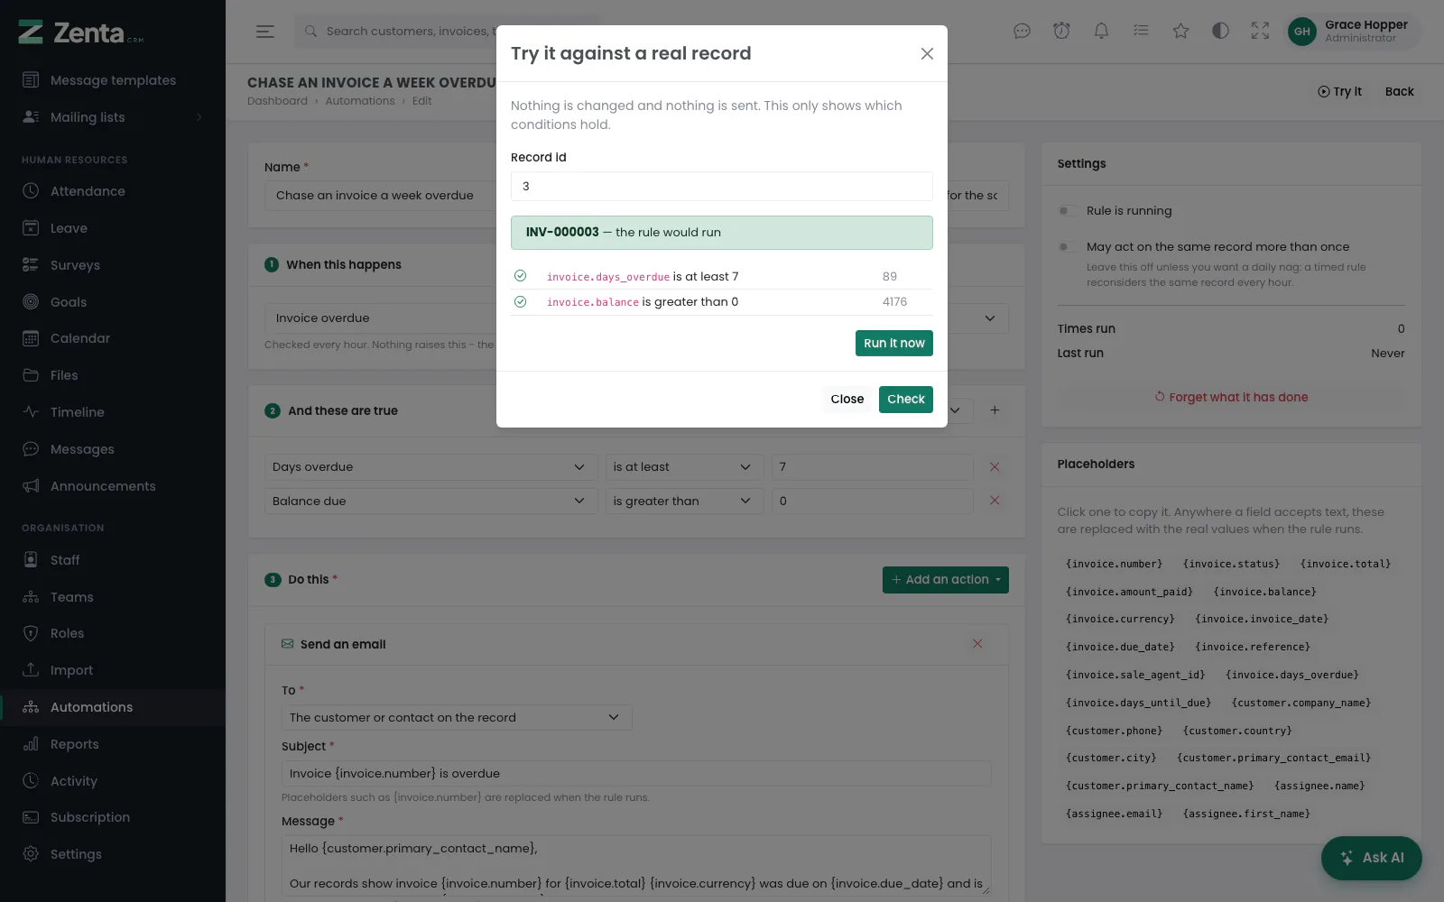Click the Announcements megaphone icon
Screen dimensions: 1444x902
tap(31, 486)
